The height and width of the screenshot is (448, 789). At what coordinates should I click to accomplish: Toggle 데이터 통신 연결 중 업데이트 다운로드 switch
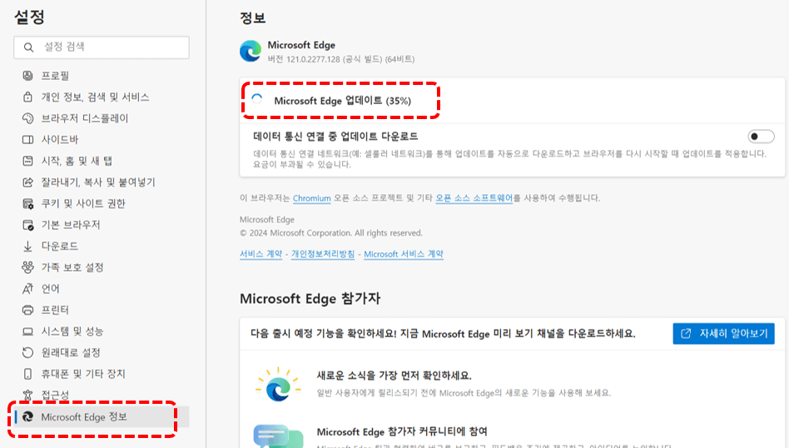point(761,137)
